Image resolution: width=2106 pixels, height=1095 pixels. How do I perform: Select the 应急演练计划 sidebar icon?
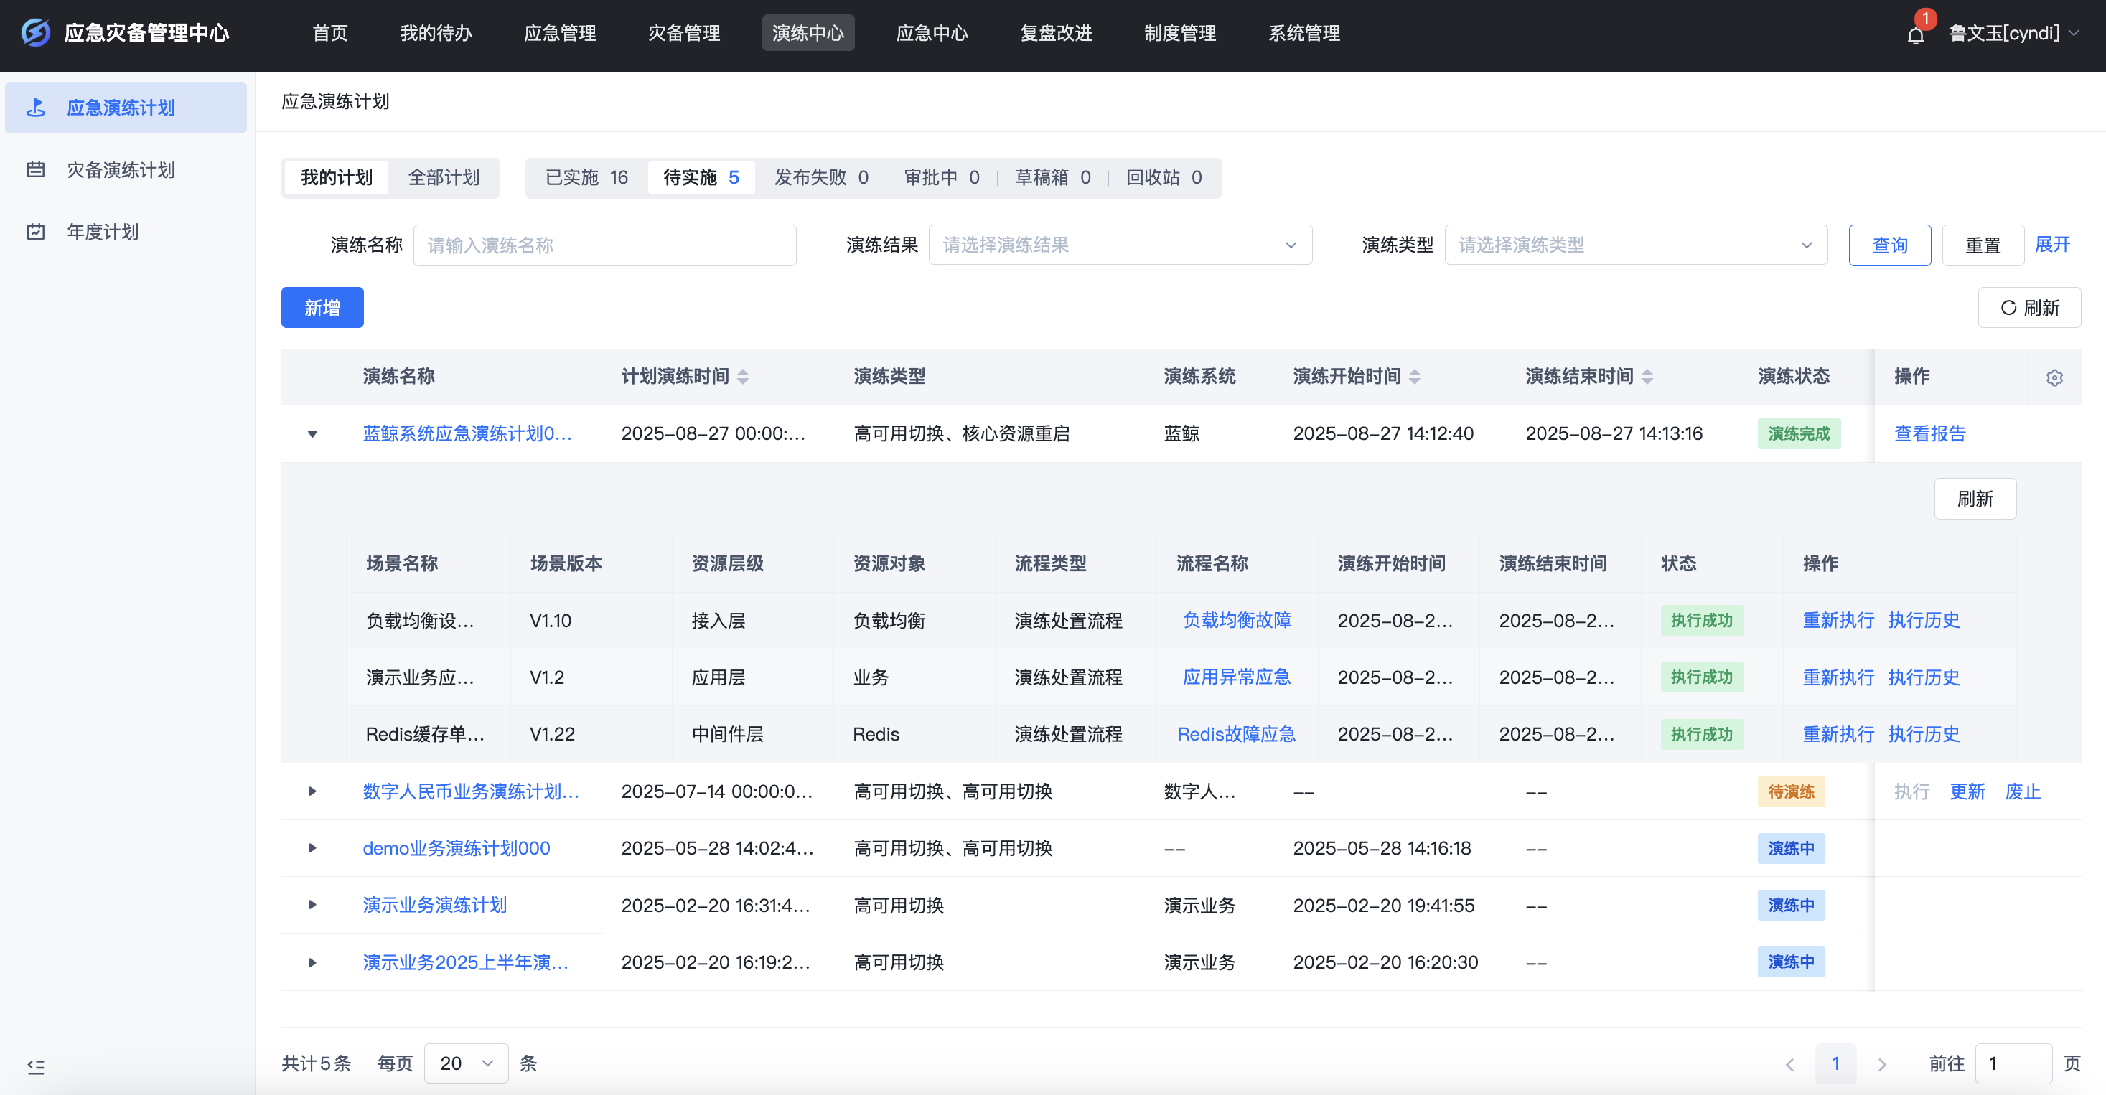click(x=36, y=107)
